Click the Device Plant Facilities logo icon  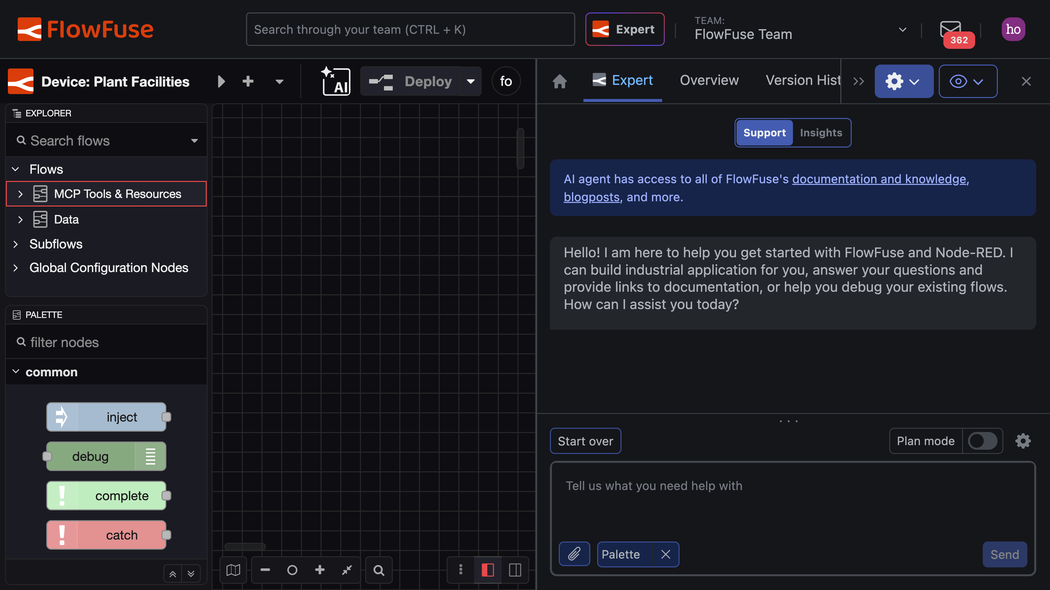[21, 81]
